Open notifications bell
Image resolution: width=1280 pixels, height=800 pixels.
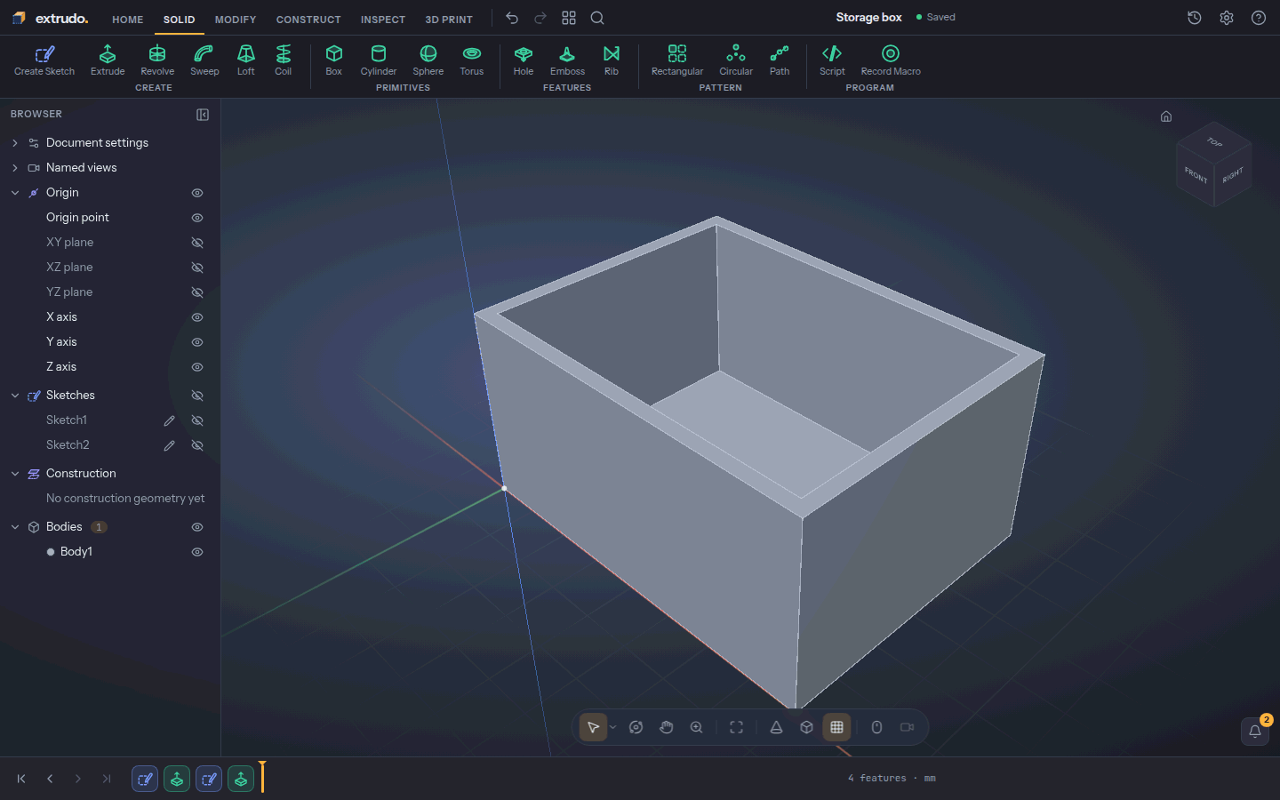pyautogui.click(x=1255, y=731)
